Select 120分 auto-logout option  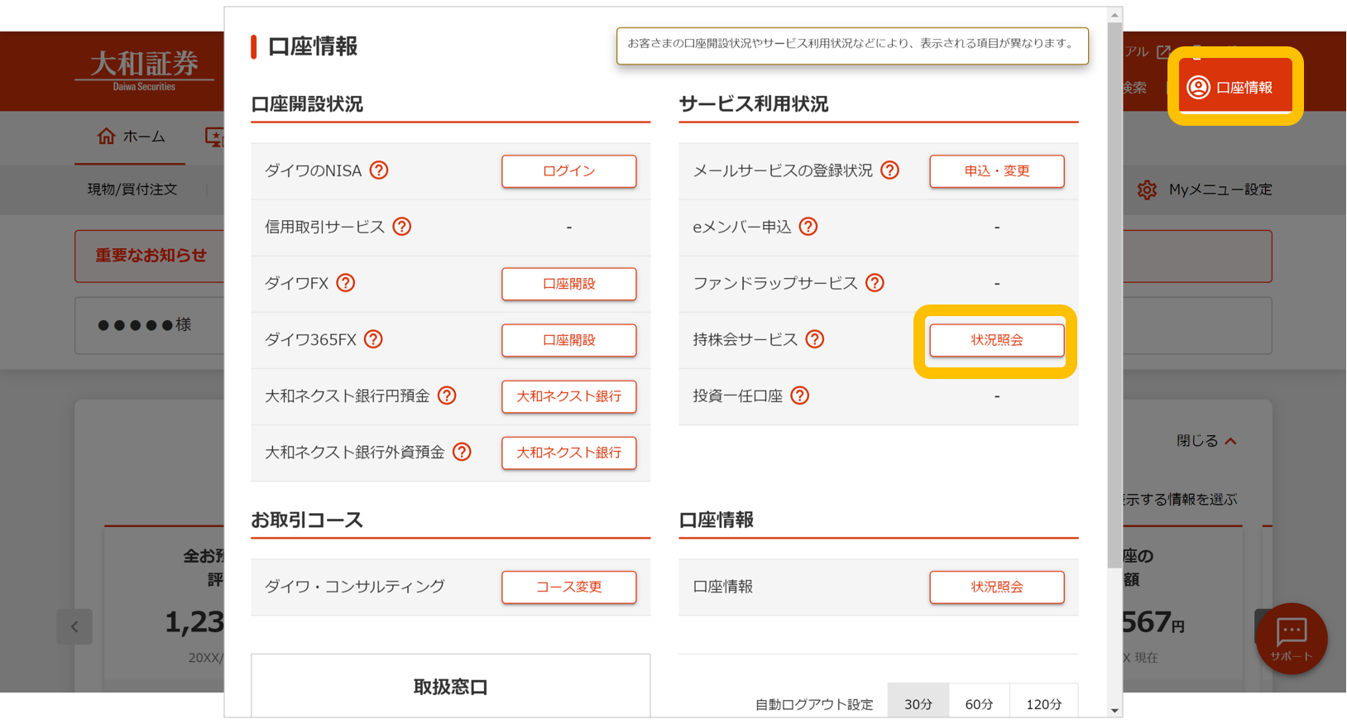1043,703
